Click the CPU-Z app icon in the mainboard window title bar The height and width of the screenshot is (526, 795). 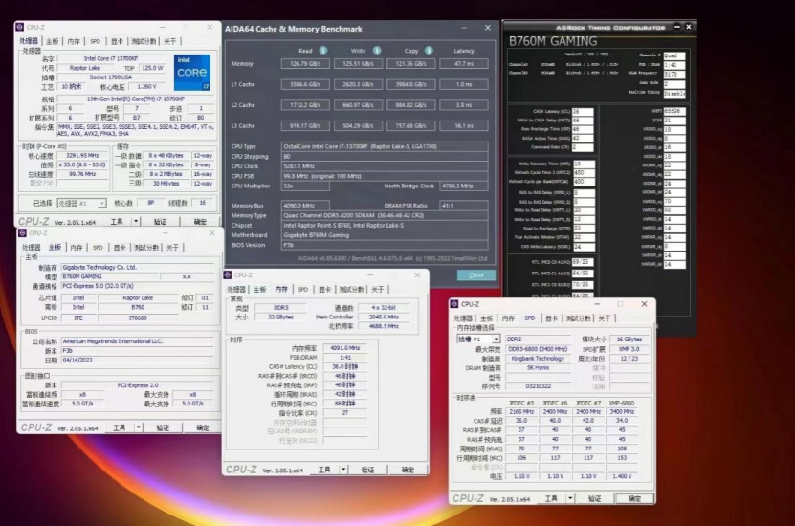pos(22,233)
